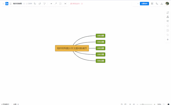The width and height of the screenshot is (171, 105).
Task: Select the bottom 分支主题 node
Action: click(x=100, y=61)
